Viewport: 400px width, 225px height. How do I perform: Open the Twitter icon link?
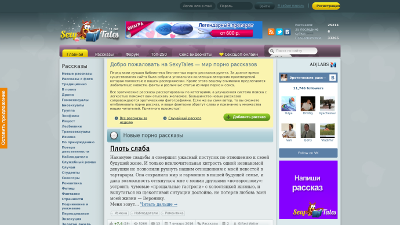pyautogui.click(x=279, y=32)
